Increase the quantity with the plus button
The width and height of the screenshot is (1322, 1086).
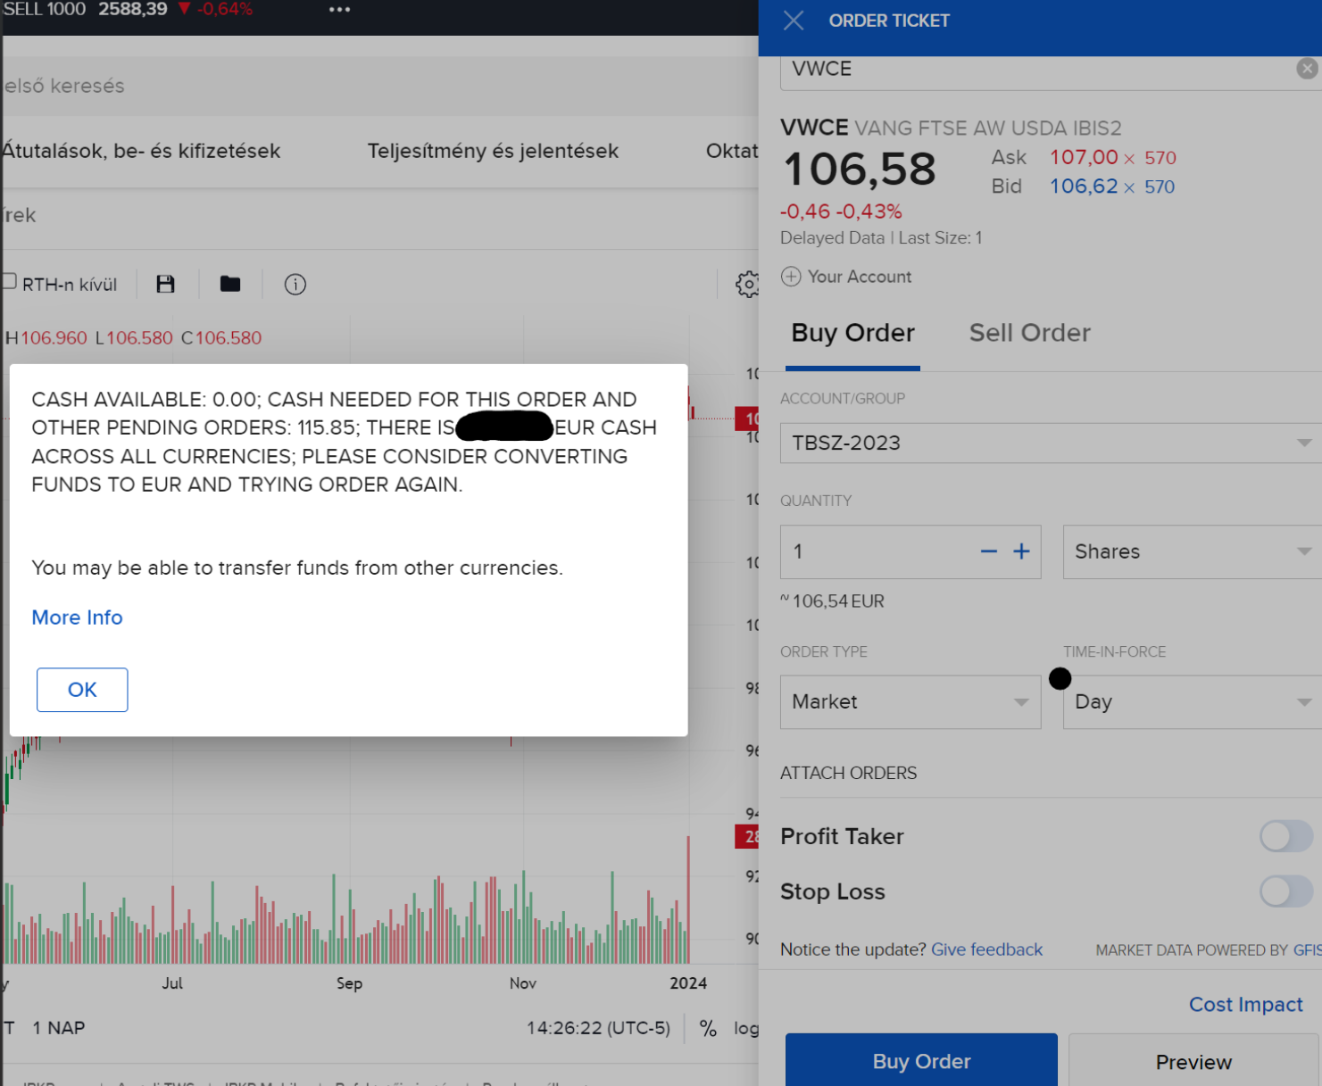(1021, 551)
